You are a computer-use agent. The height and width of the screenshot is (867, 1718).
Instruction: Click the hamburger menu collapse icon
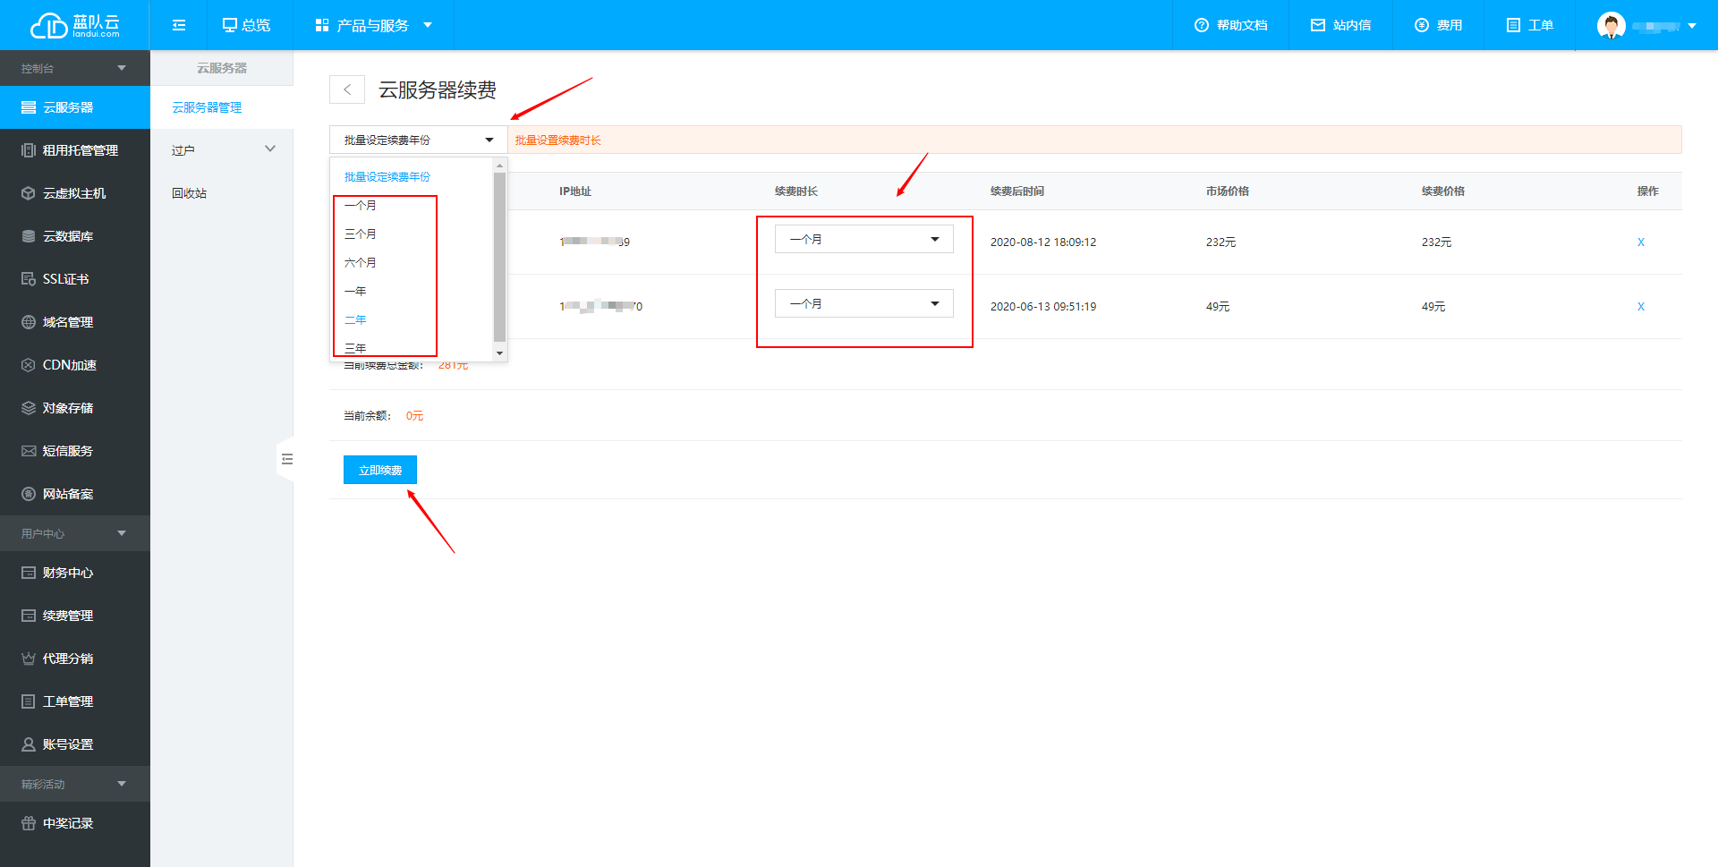(179, 25)
